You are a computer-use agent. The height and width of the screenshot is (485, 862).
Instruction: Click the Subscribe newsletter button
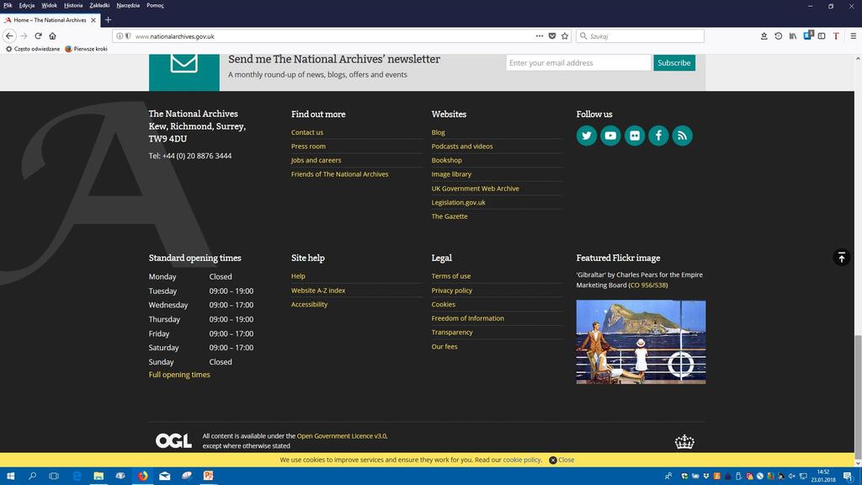click(674, 62)
